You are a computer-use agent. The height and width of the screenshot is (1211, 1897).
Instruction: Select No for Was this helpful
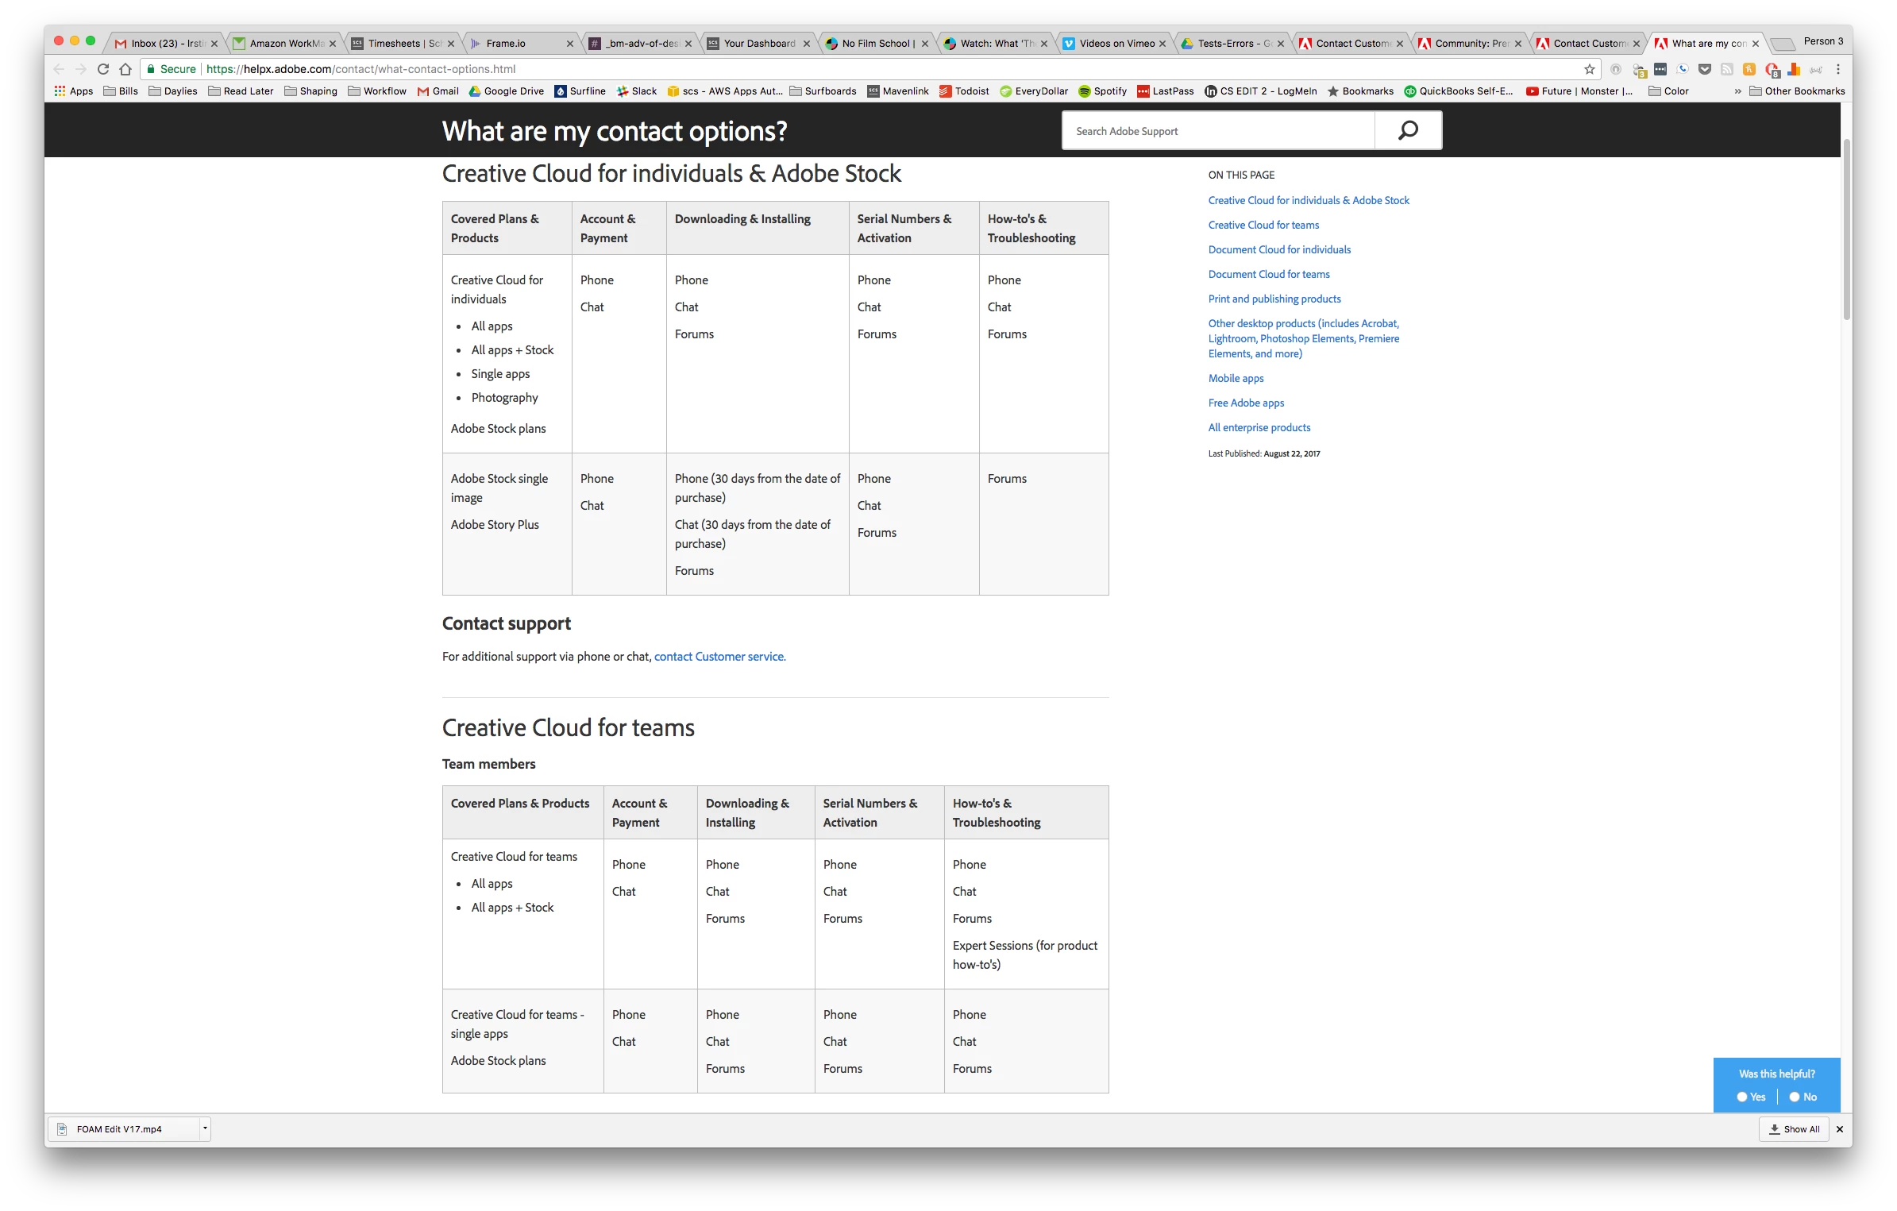[1794, 1097]
